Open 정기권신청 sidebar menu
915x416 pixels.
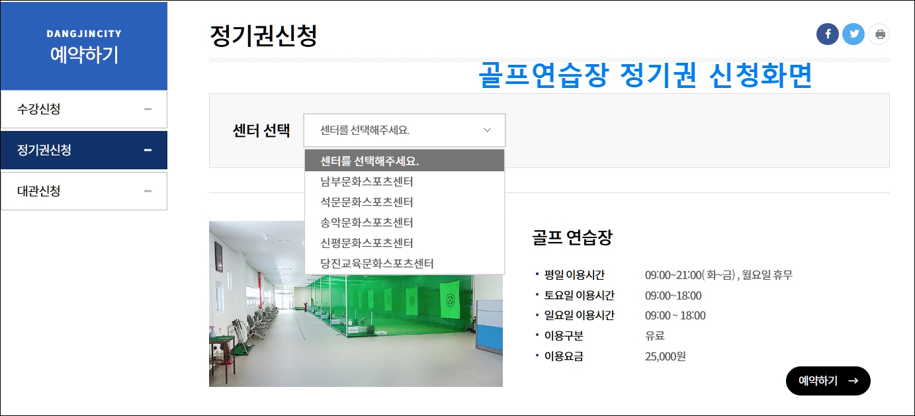(84, 150)
